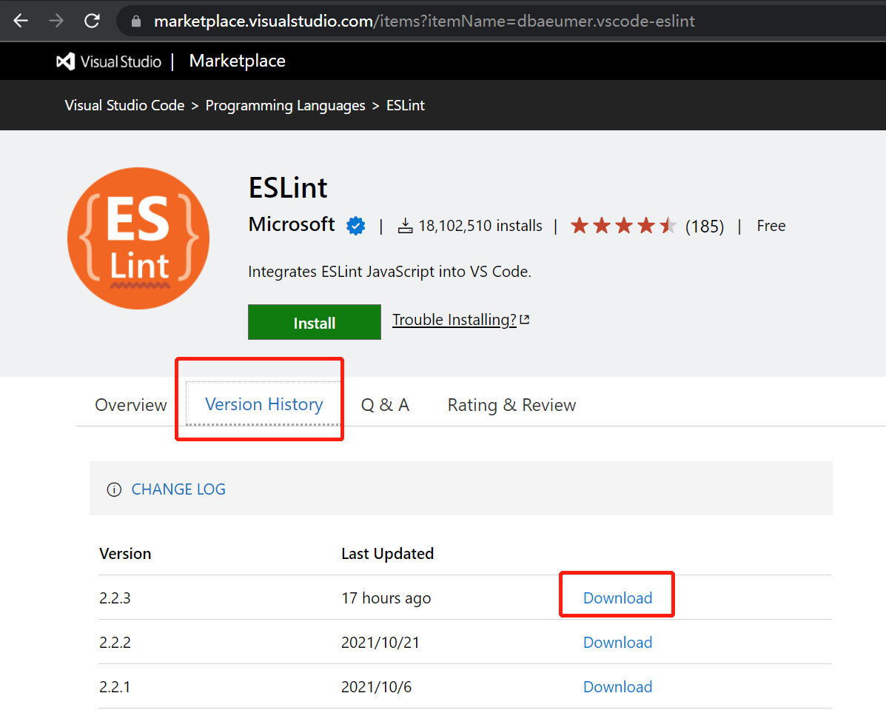Download version 2.2.2 of the extension
Screen dimensions: 886x713
click(x=617, y=642)
